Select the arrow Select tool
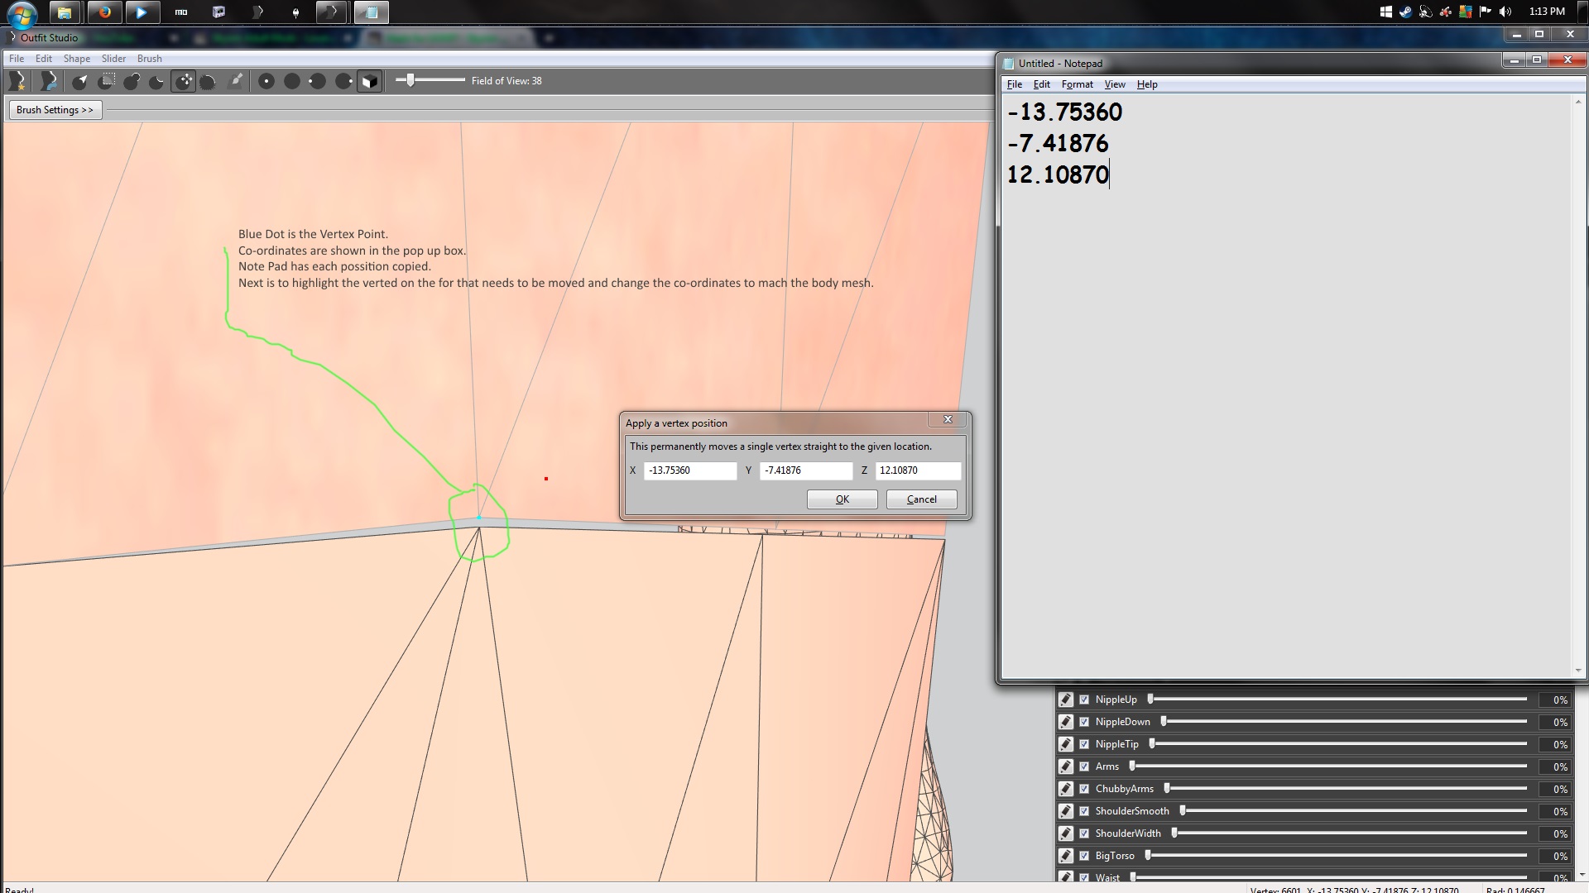The height and width of the screenshot is (893, 1589). (x=79, y=81)
